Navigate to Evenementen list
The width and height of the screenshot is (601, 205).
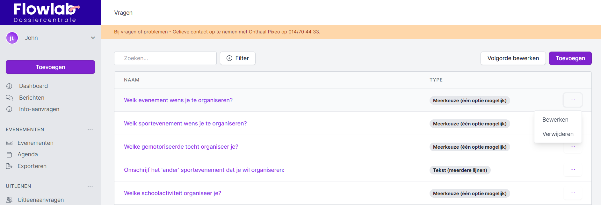click(x=35, y=143)
